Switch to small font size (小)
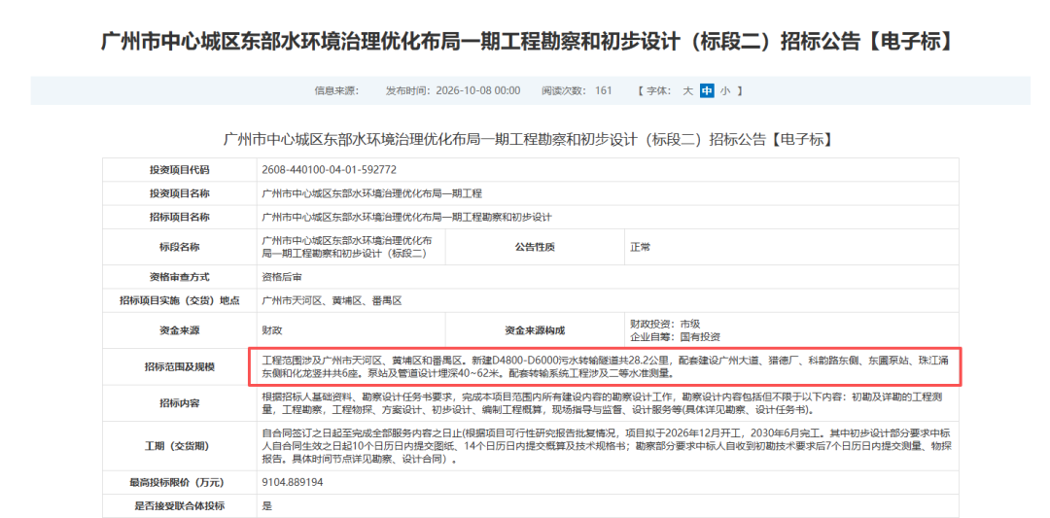1050x518 pixels. click(x=725, y=90)
